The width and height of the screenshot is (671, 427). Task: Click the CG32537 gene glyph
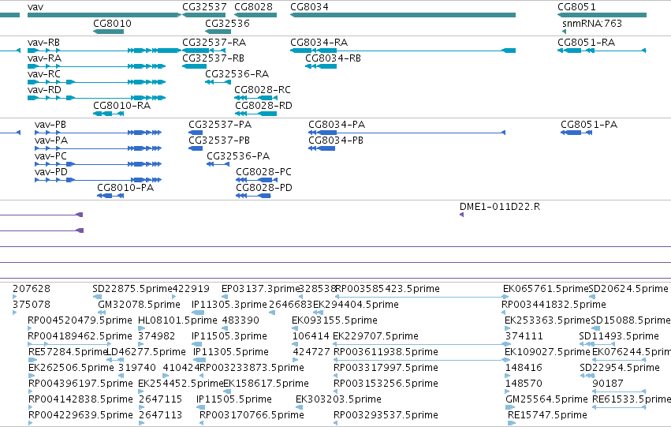pos(203,15)
